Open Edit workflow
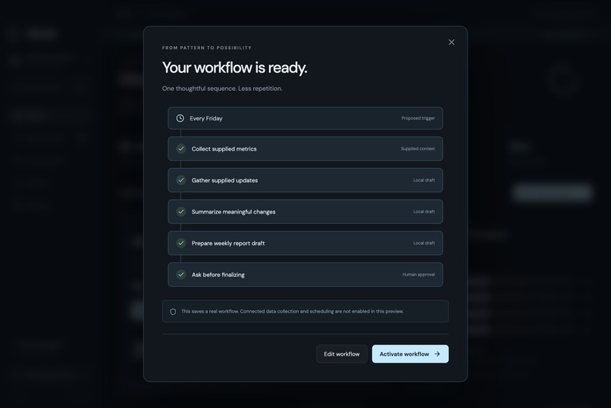 (342, 354)
